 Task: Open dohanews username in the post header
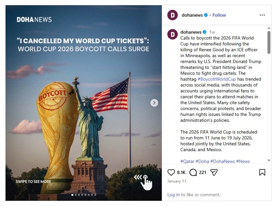click(x=192, y=15)
